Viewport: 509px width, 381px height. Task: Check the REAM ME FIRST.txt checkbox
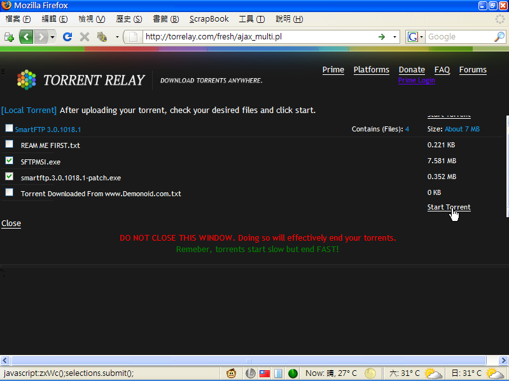(x=9, y=144)
